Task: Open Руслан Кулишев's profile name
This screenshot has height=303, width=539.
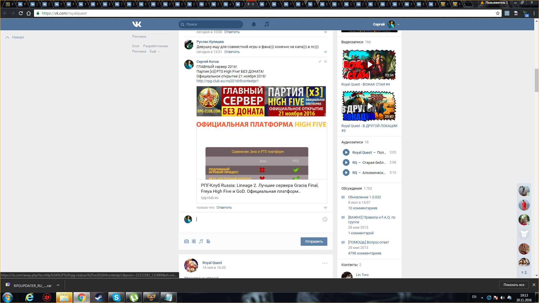Action: pos(210,42)
